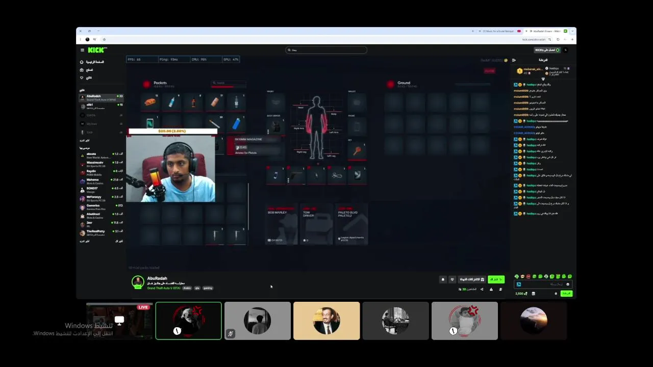Click the BOB MARLEY character card
This screenshot has width=653, height=367.
point(281,224)
